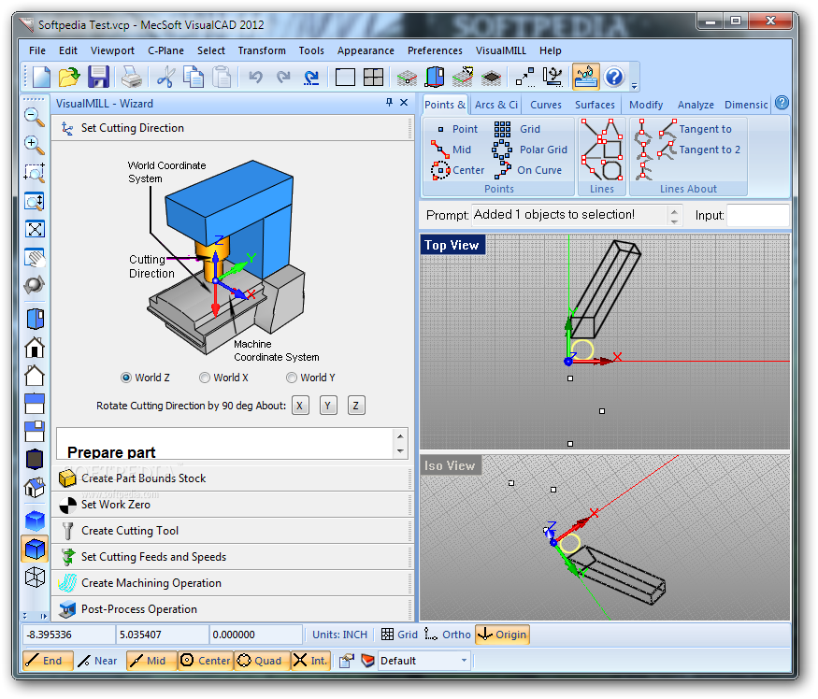Viewport: 818px width, 699px height.
Task: Click the Point tool in Points group
Action: click(455, 129)
